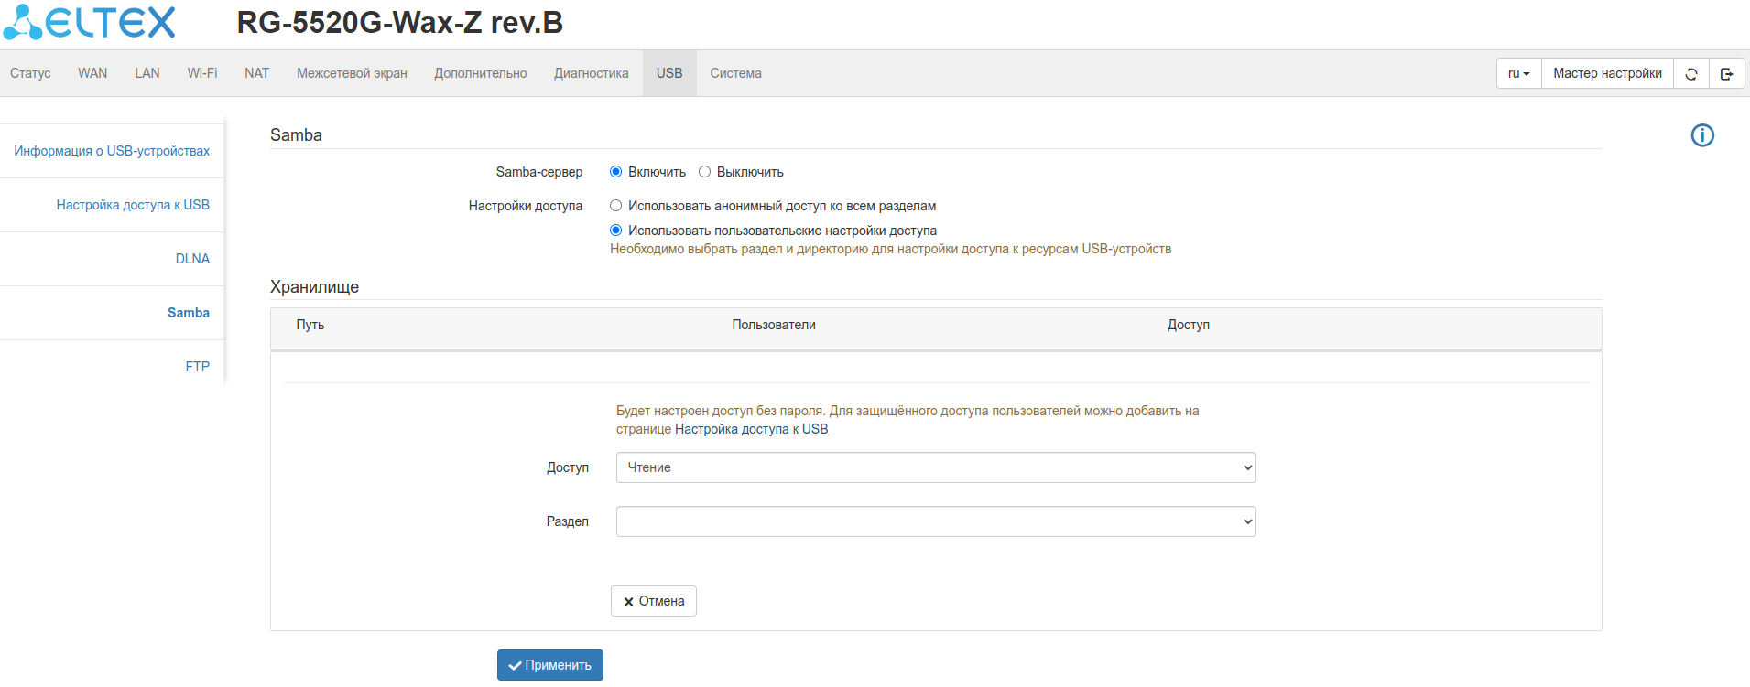Image resolution: width=1750 pixels, height=687 pixels.
Task: Open the Система menu tab
Action: (x=735, y=73)
